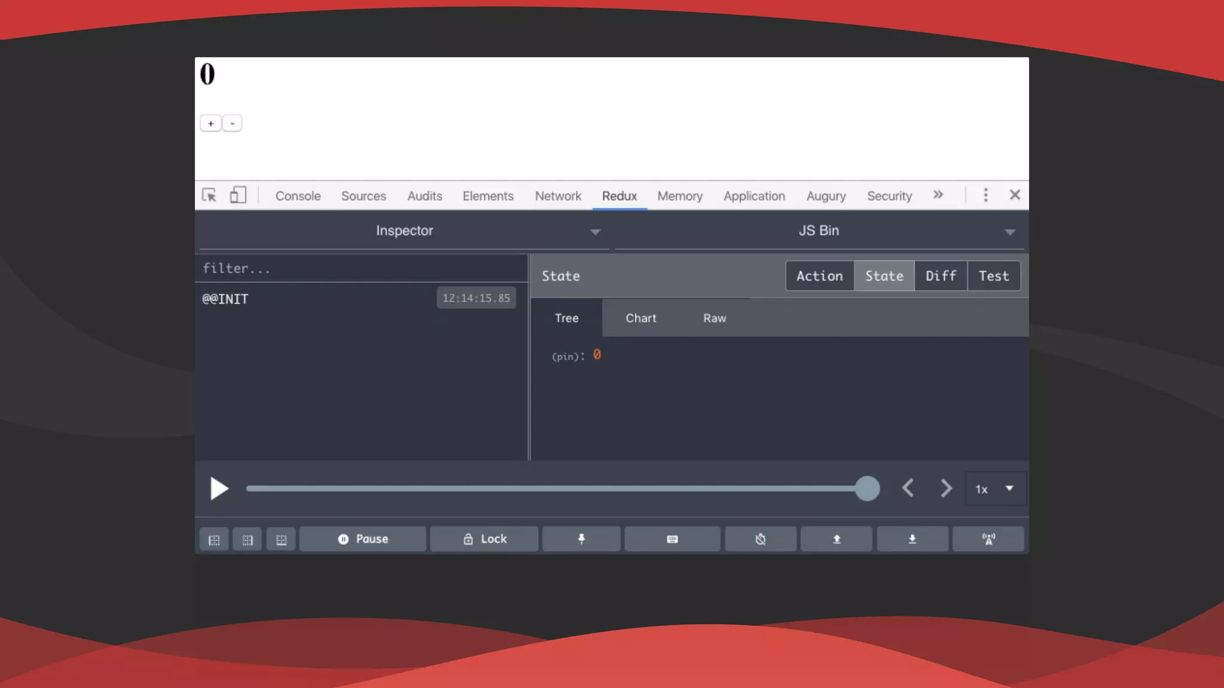
Task: Click the timeline slider handle
Action: (867, 489)
